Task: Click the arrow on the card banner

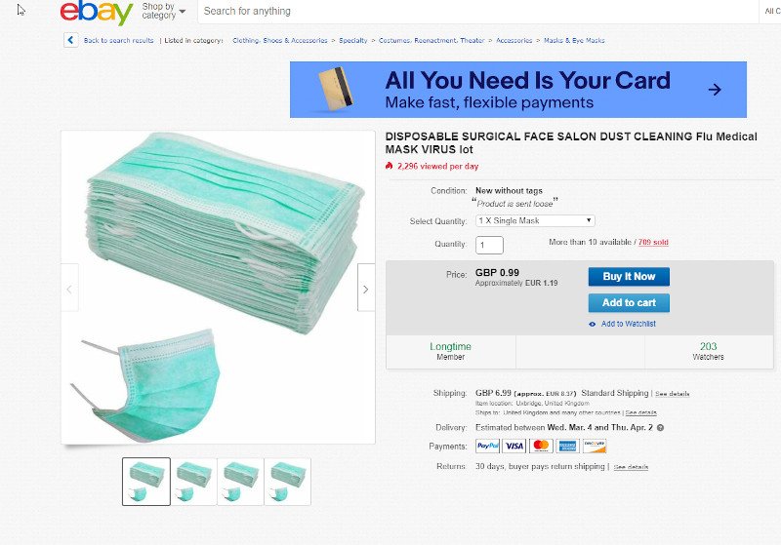Action: (715, 90)
